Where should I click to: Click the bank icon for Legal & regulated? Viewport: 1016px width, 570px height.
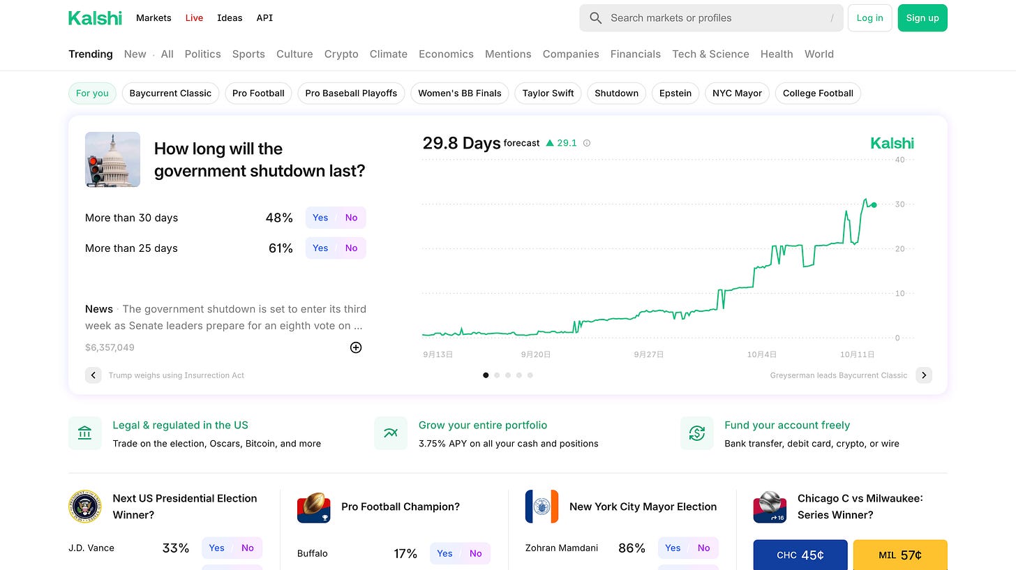(x=85, y=433)
